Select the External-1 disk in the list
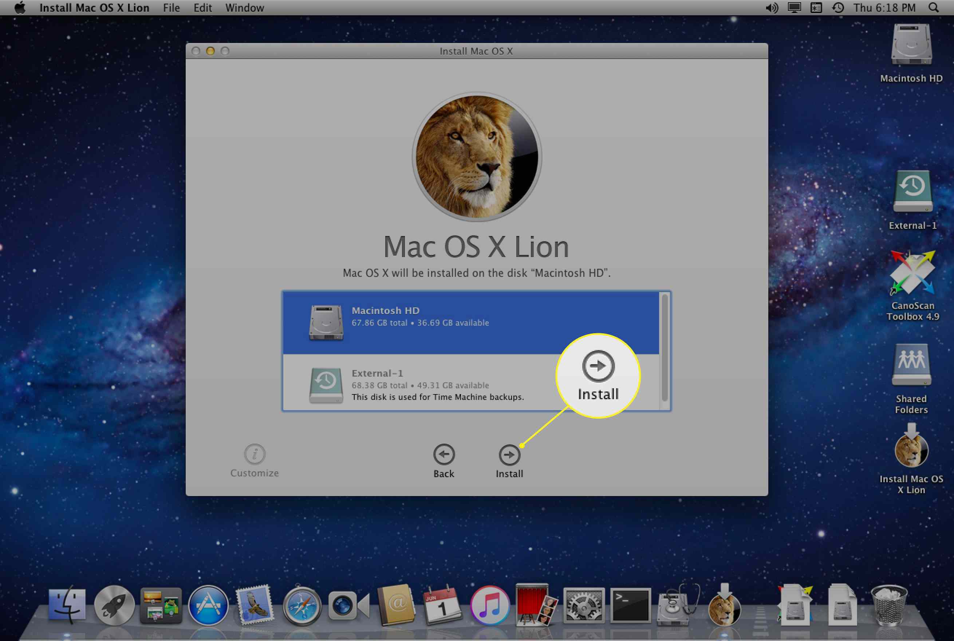Viewport: 954px width, 641px height. click(x=471, y=382)
